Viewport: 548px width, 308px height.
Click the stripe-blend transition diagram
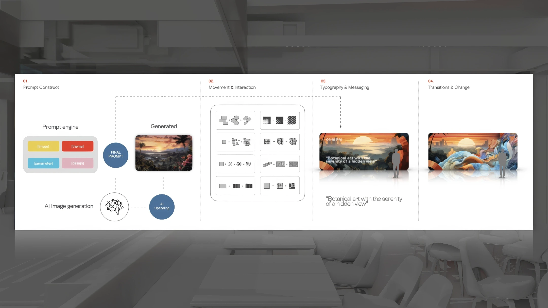point(235,186)
